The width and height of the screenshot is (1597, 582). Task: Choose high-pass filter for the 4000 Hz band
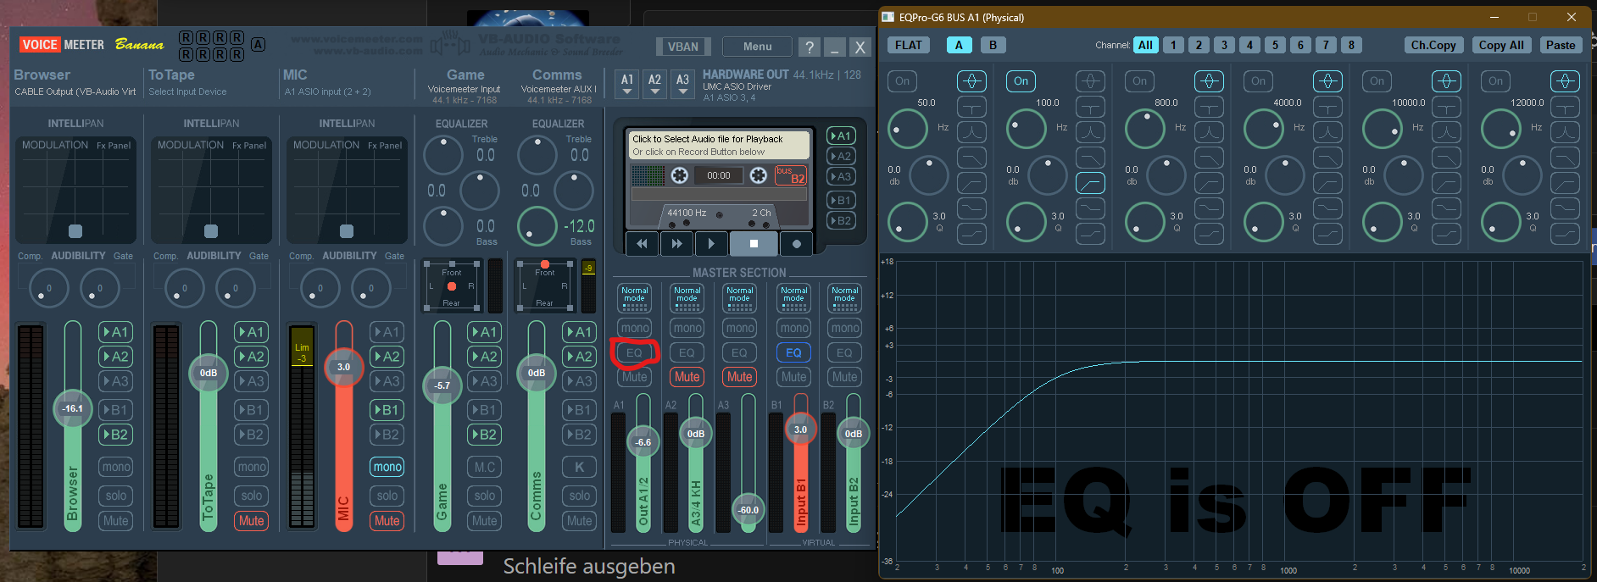coord(1327,183)
